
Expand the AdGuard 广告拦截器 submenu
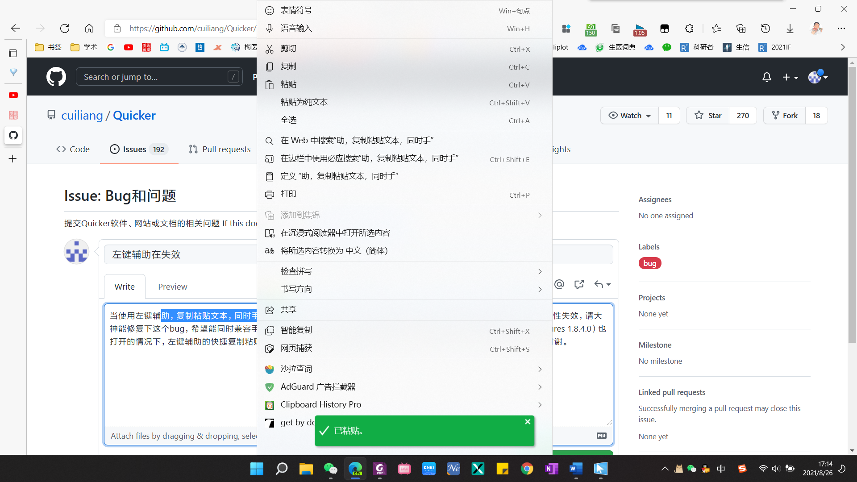[404, 387]
